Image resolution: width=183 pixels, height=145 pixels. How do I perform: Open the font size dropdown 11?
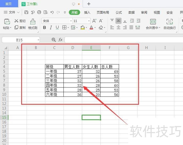(89, 21)
